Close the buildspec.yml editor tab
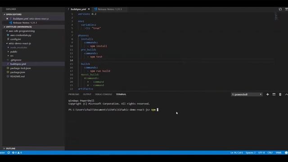The width and height of the screenshot is (288, 162). (89, 9)
